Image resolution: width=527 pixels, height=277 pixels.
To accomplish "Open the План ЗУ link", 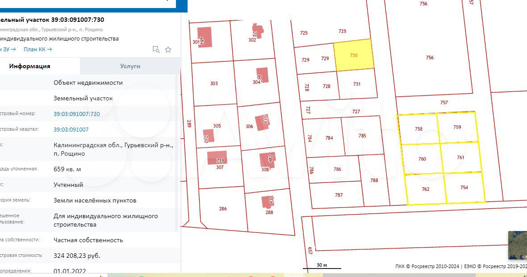I will (8, 50).
